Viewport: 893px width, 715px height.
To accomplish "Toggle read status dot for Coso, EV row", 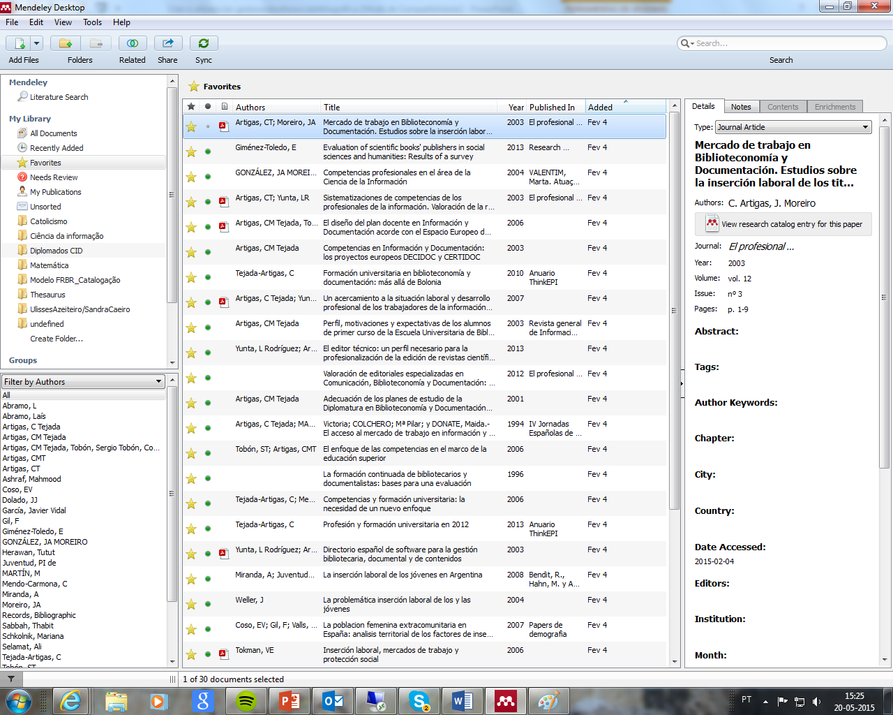I will coord(208,629).
